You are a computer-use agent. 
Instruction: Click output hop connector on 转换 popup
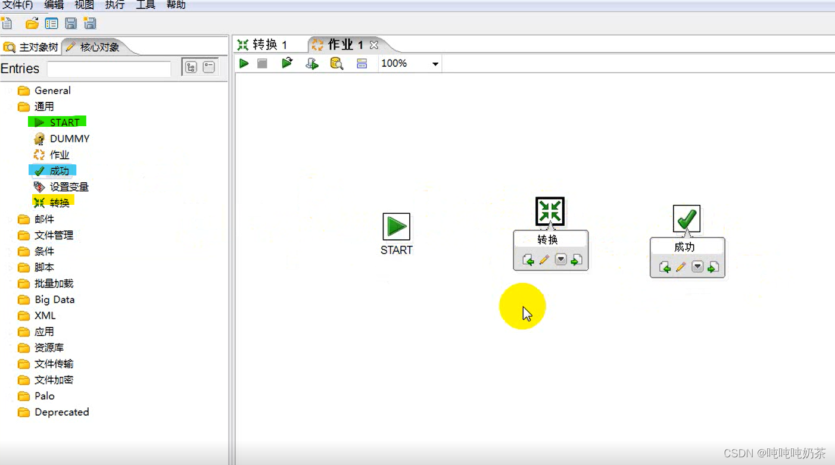pos(576,260)
